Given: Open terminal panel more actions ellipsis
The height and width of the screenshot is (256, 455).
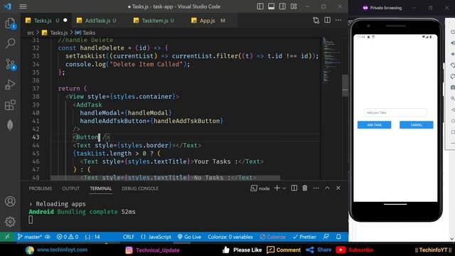Looking at the screenshot, I should point(316,188).
